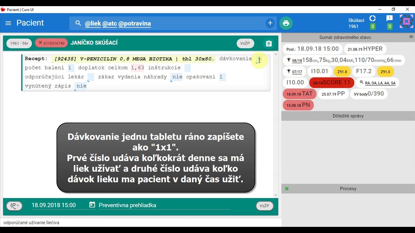Click the green 0 counter under sync icon

tap(373, 27)
